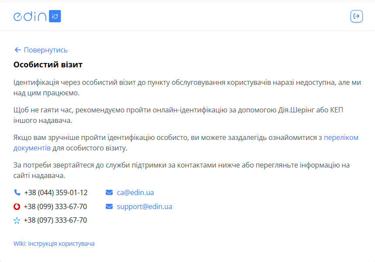Click paragraph starting with Ідентифікація через особистий

(x=187, y=87)
